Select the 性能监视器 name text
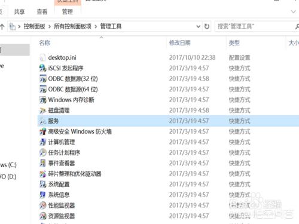Viewport: 299px width, 224px height. [x=62, y=205]
